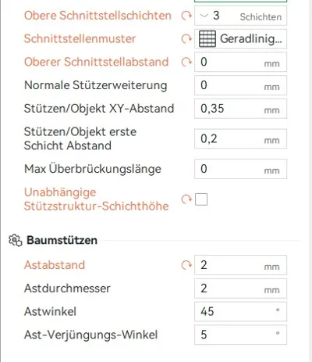Viewport: 312px width, 362px height.
Task: Reset Obere Schnittstellschichten to default
Action: (x=186, y=16)
